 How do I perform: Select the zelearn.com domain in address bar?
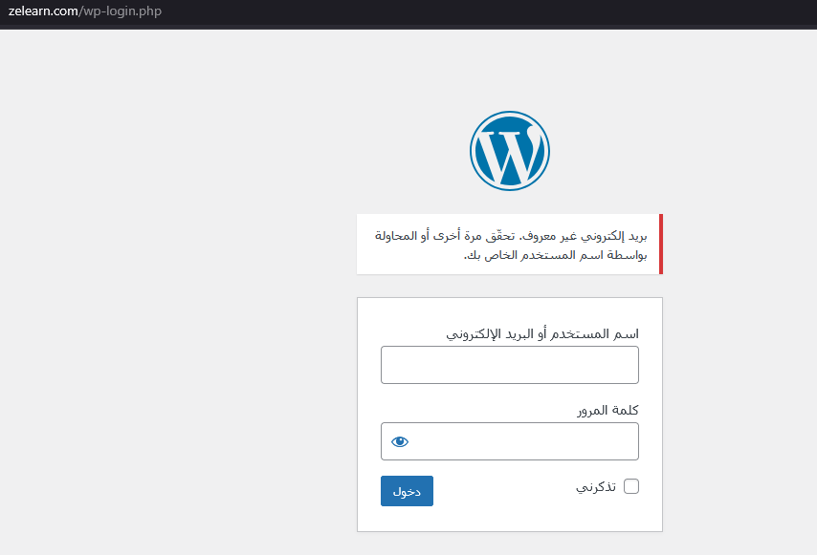coord(40,11)
